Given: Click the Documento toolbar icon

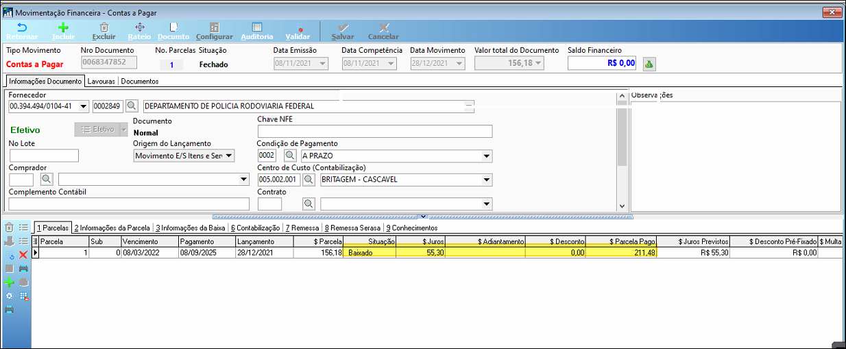Looking at the screenshot, I should [x=173, y=27].
